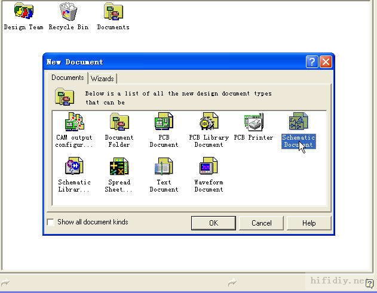Open the Documents tab
Screen dimensions: 377x293
tap(68, 78)
